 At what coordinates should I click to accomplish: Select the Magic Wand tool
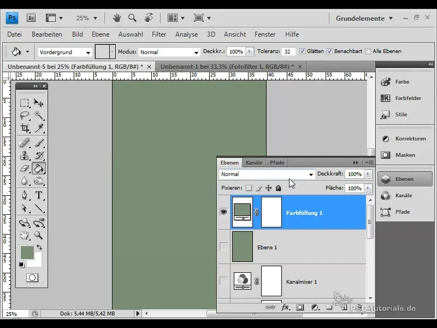click(38, 115)
